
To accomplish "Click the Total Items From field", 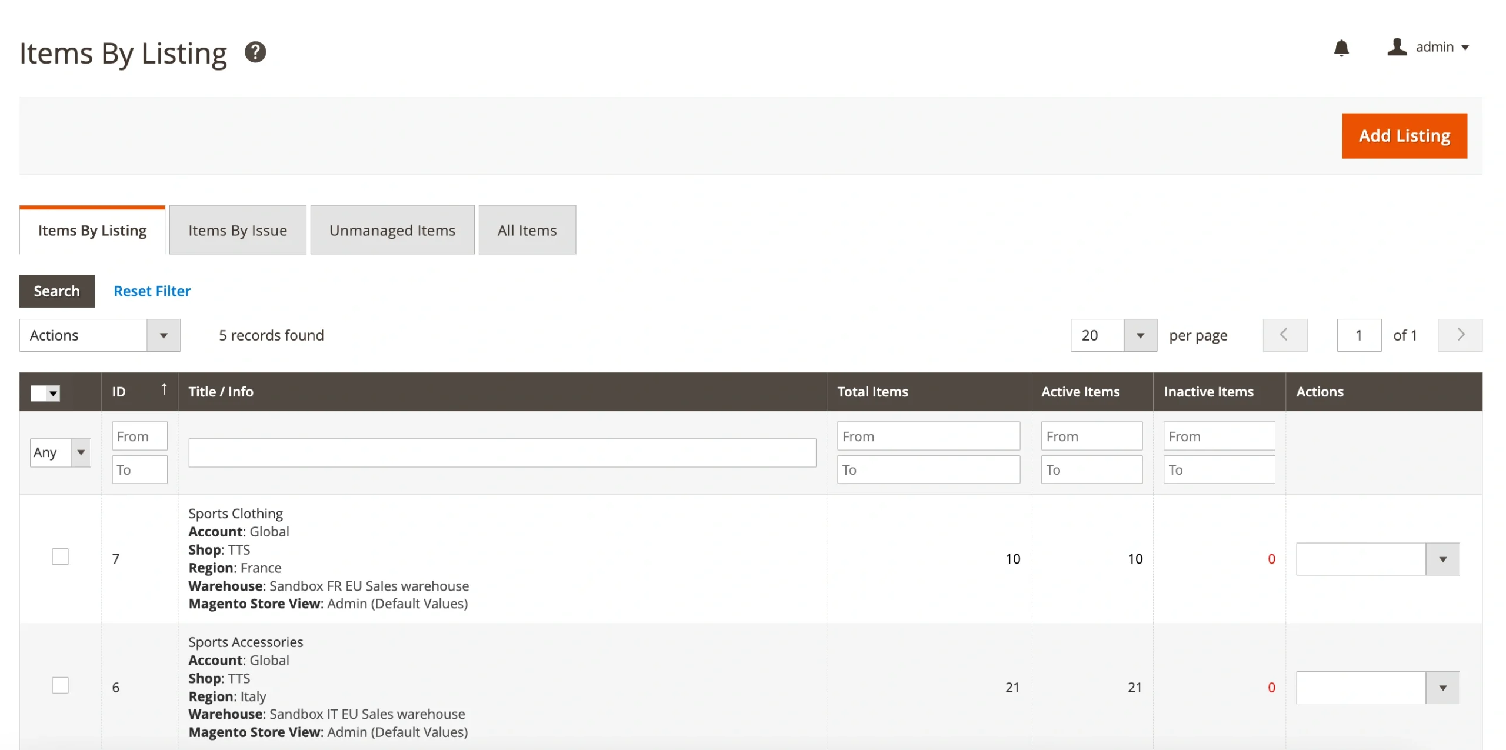I will 928,436.
